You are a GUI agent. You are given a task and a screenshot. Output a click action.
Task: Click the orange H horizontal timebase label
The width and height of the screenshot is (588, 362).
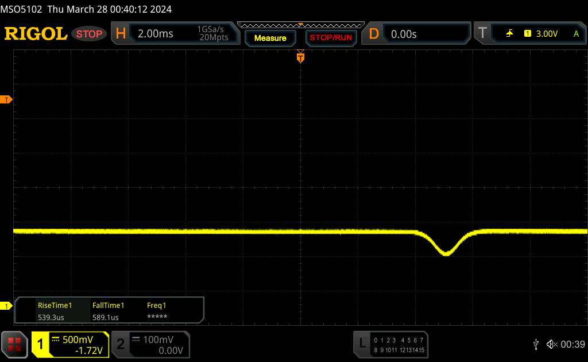tap(121, 34)
